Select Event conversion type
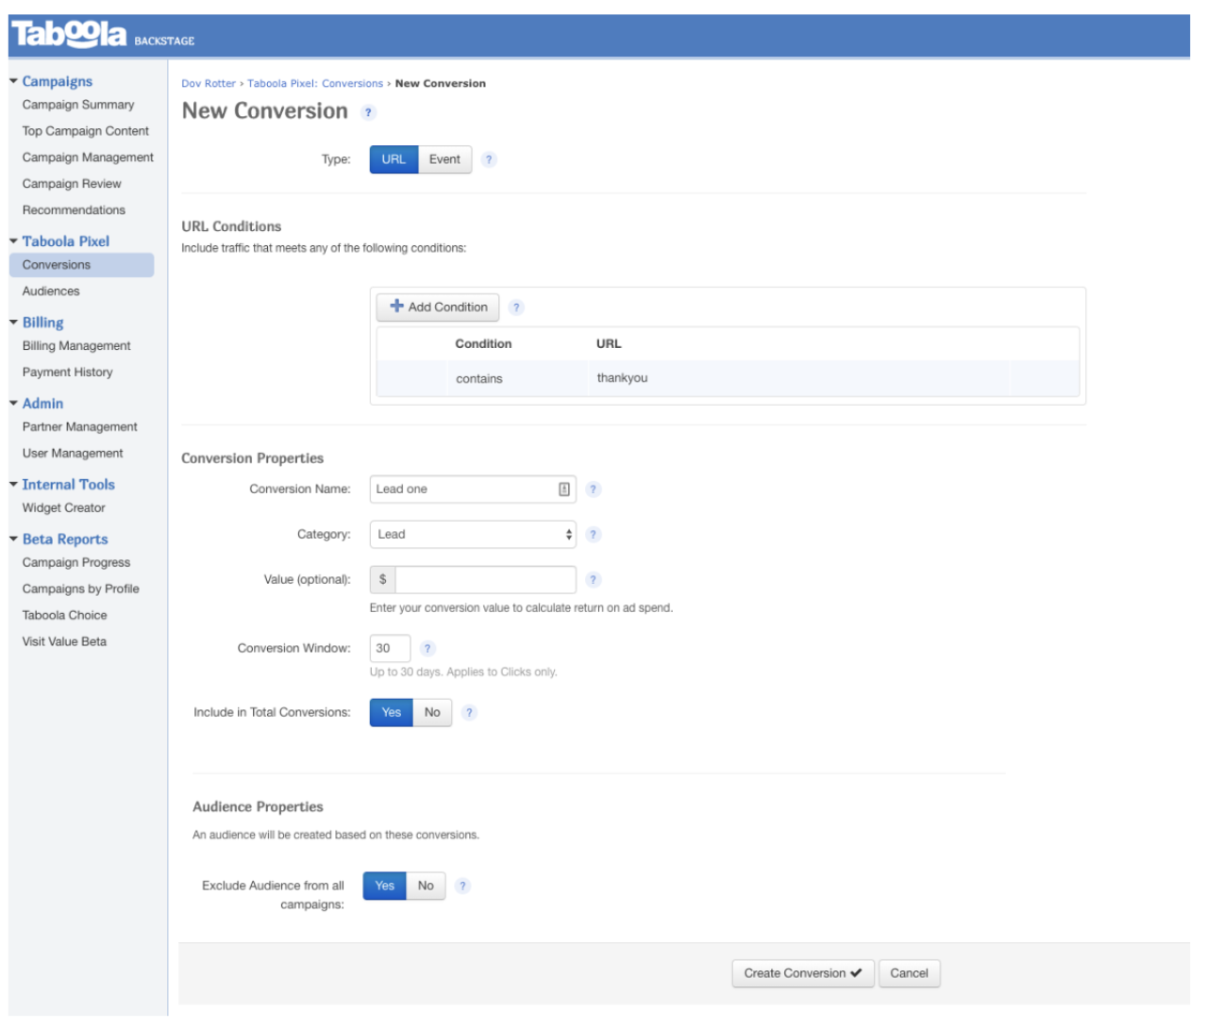Screen dimensions: 1206x1028 tap(444, 159)
